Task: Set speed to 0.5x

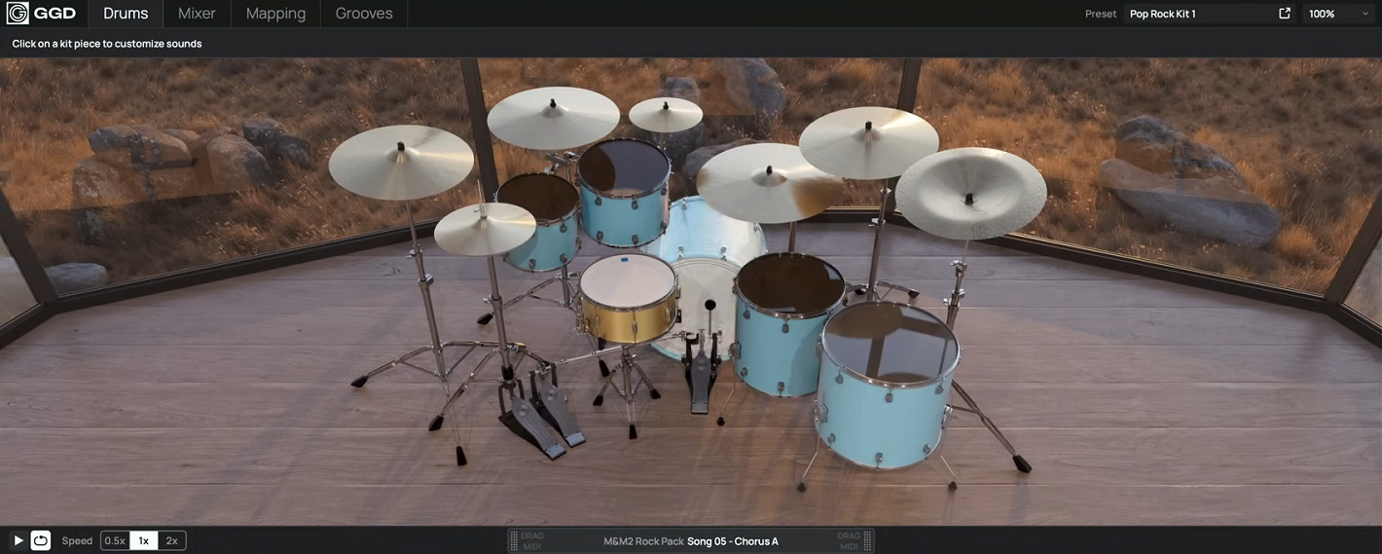Action: (115, 540)
